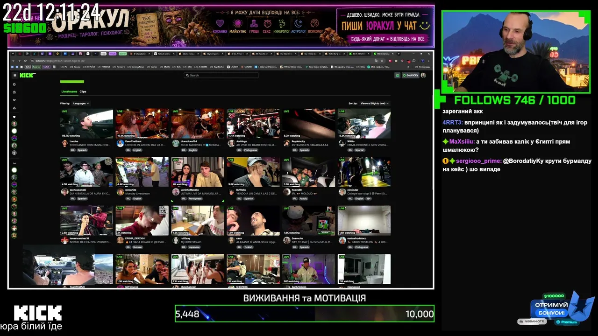Viewport: 598px width, 336px height.
Task: Click the browser back arrow
Action: click(13, 61)
